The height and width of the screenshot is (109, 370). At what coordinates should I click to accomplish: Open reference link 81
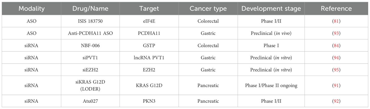[x=336, y=21]
